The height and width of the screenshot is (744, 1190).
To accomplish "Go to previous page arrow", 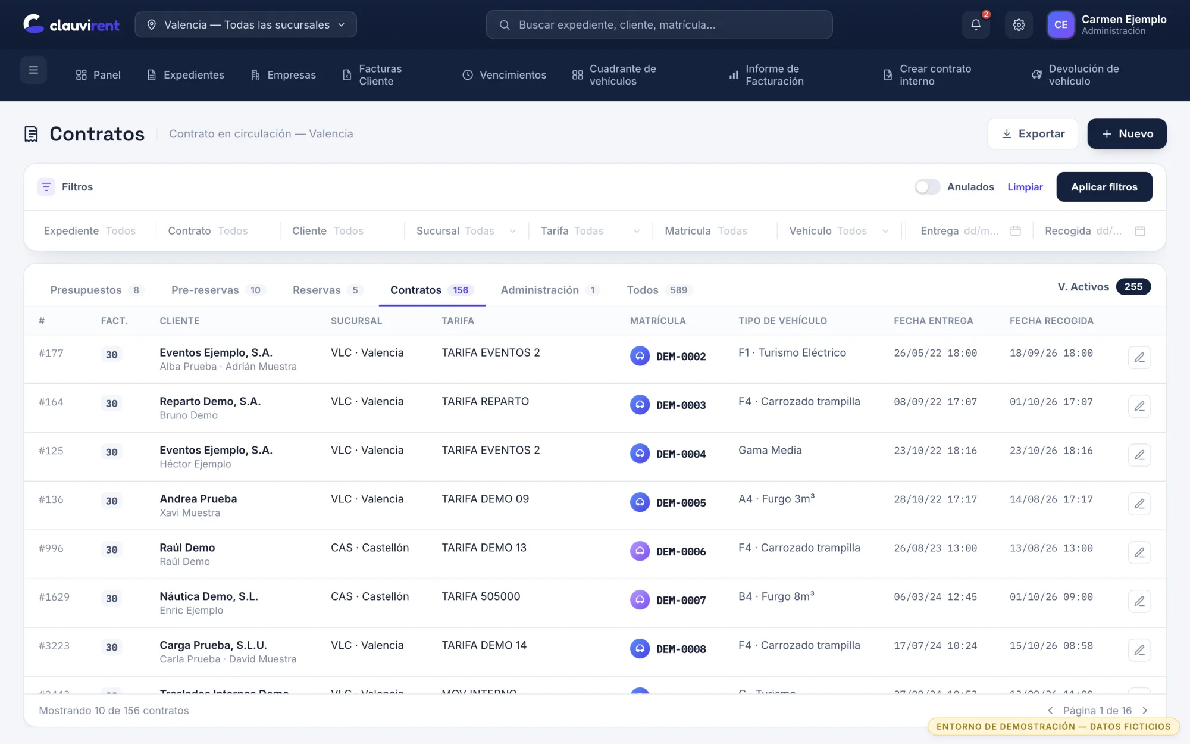I will [1050, 711].
